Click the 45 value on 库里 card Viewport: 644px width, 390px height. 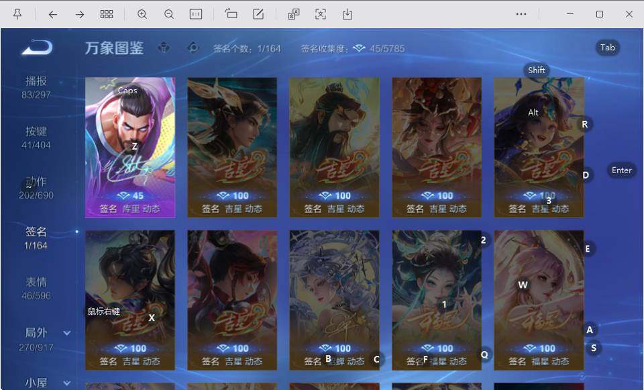pos(138,196)
